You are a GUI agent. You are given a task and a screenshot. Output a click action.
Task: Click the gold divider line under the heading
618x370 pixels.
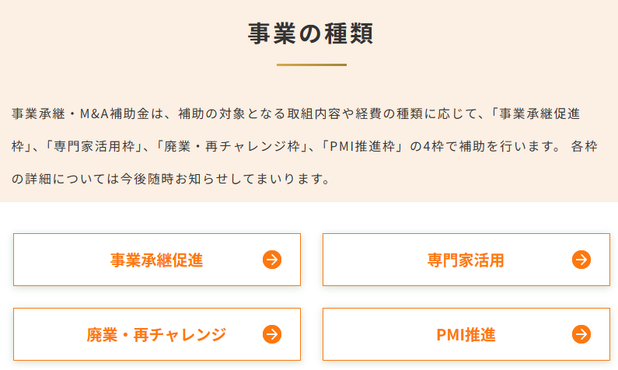(x=311, y=65)
